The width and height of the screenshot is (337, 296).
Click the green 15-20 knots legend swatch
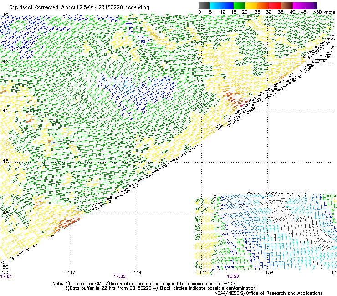[x=240, y=5]
